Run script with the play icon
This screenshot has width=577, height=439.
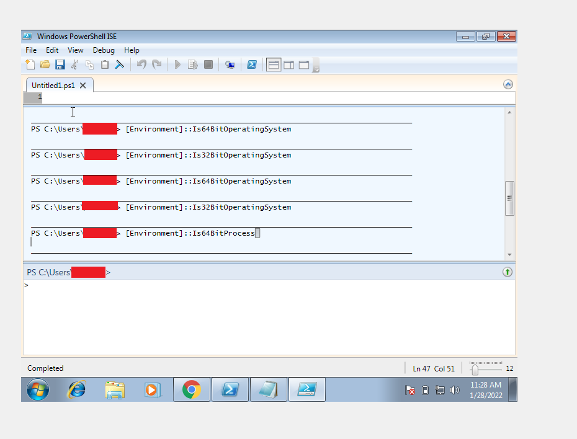(x=177, y=64)
